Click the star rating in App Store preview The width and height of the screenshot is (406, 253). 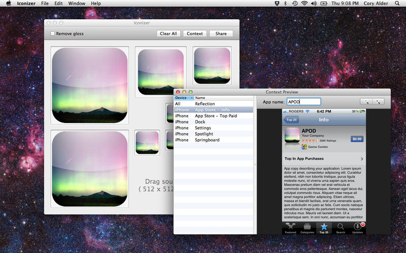[310, 141]
